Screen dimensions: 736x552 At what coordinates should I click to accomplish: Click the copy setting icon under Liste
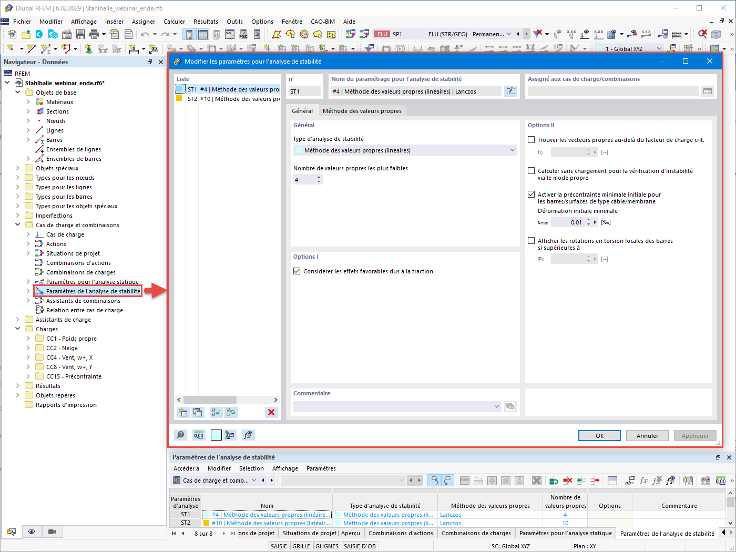tap(198, 412)
